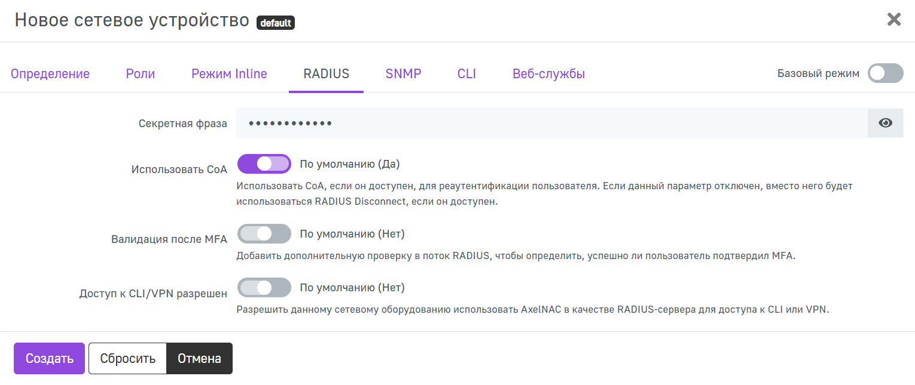This screenshot has height=385, width=915.
Task: Go to the Режим Inline tab
Action: click(x=229, y=74)
